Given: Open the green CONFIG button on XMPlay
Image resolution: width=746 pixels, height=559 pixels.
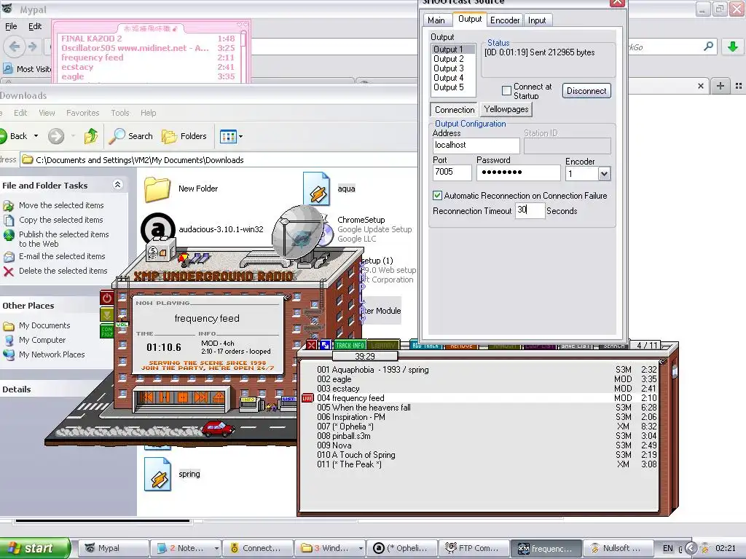Looking at the screenshot, I should pyautogui.click(x=106, y=331).
